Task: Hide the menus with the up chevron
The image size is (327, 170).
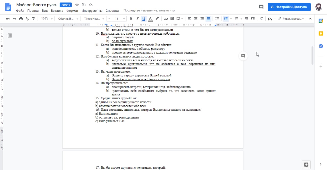Action: click(310, 19)
